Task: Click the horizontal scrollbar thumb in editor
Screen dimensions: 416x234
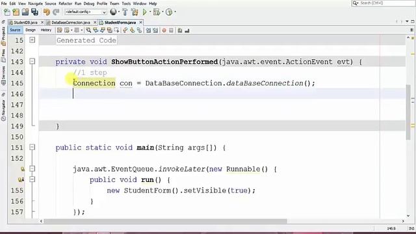Action: pyautogui.click(x=165, y=221)
